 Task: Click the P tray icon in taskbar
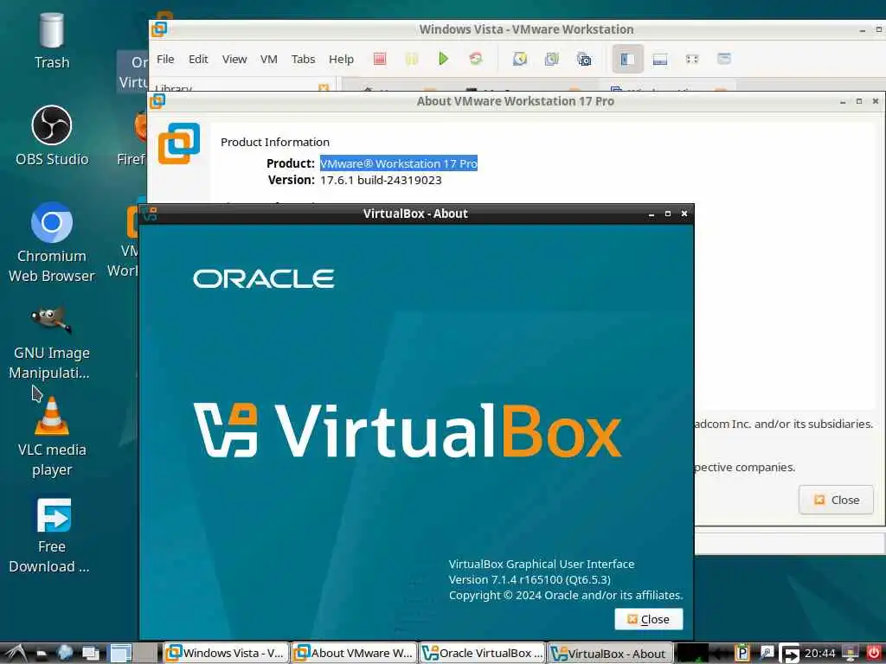[742, 654]
